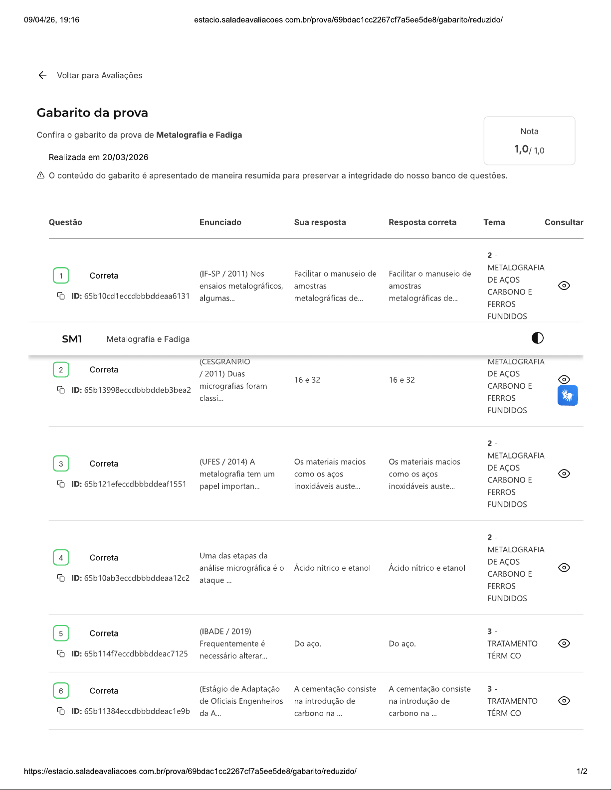This screenshot has height=790, width=611.
Task: Click the Consultar column header
Action: [564, 222]
